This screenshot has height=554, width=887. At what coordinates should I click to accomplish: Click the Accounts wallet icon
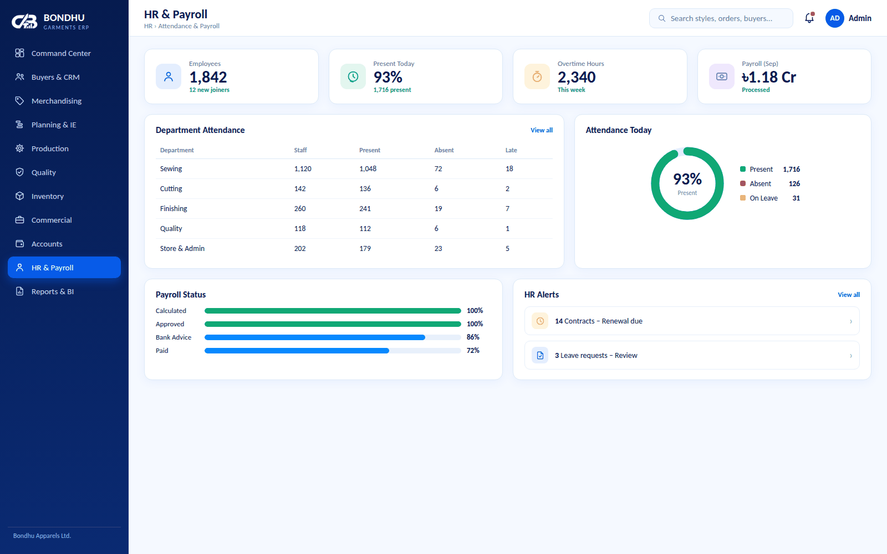pyautogui.click(x=20, y=244)
